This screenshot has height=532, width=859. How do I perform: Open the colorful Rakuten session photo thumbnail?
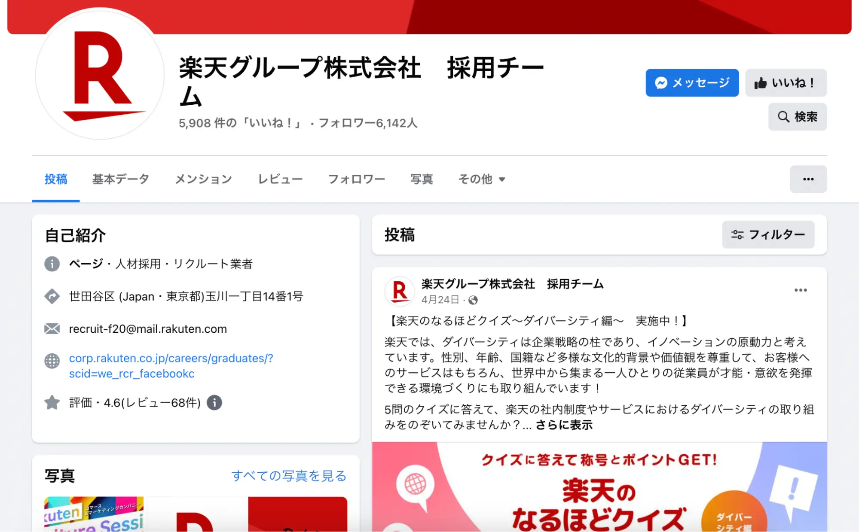[94, 514]
